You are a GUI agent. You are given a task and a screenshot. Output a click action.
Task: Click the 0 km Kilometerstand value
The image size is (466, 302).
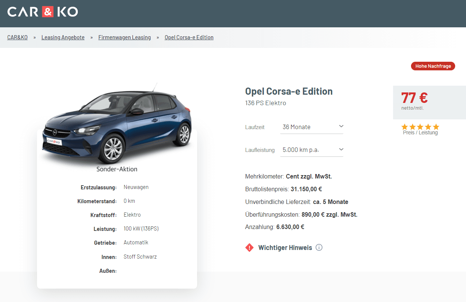129,201
